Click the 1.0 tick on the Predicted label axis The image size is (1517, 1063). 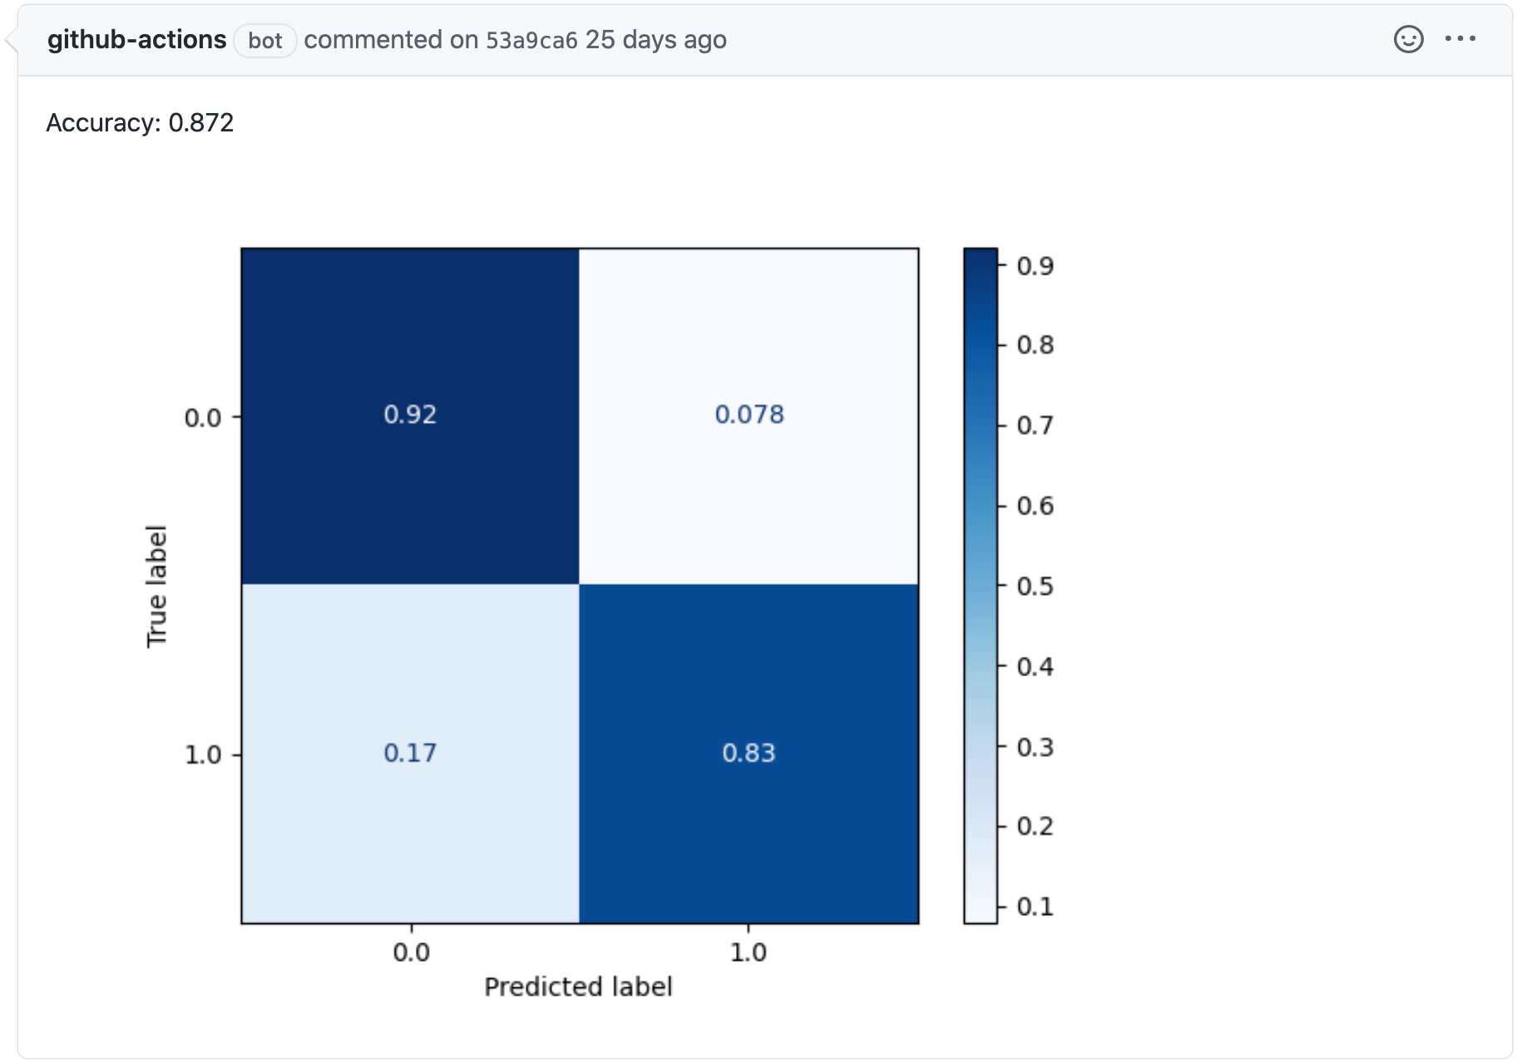click(x=748, y=952)
